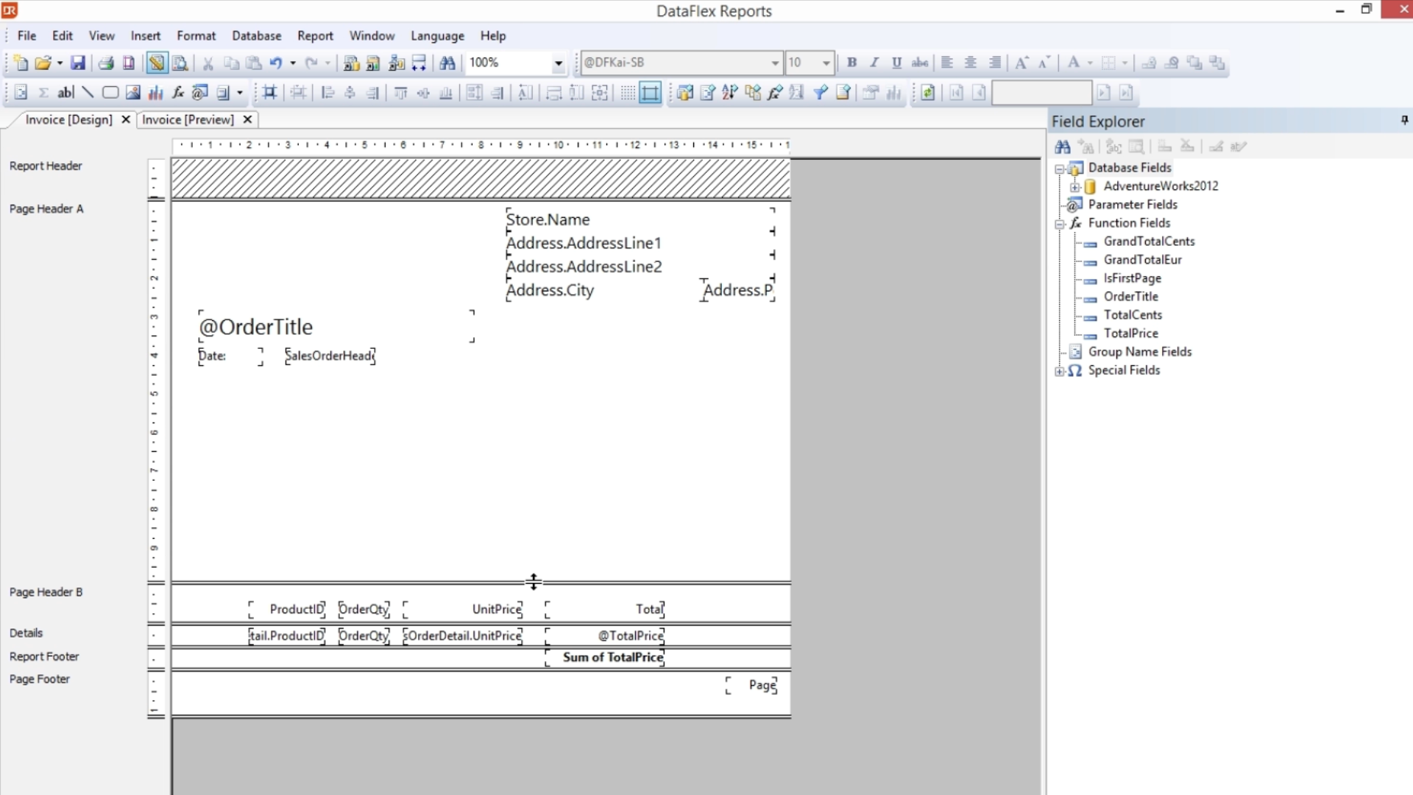Click the Selection filter funnel icon
The height and width of the screenshot is (795, 1413).
click(821, 93)
